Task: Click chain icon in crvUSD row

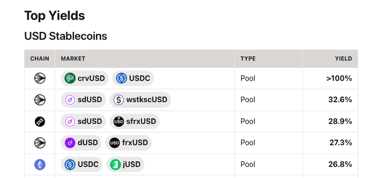Action: click(x=40, y=78)
